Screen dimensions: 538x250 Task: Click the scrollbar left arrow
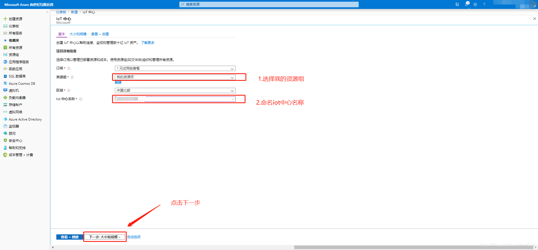click(53, 247)
